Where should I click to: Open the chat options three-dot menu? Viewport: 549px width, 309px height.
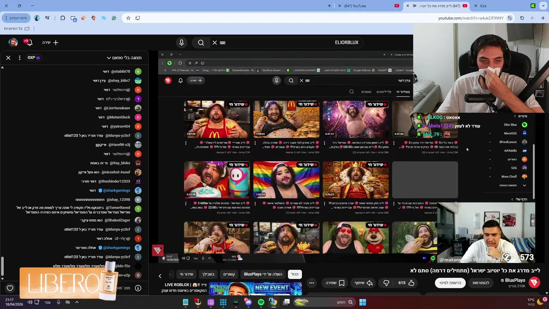pos(20,58)
